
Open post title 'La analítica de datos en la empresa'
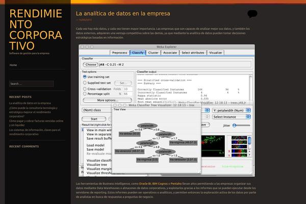122,13
